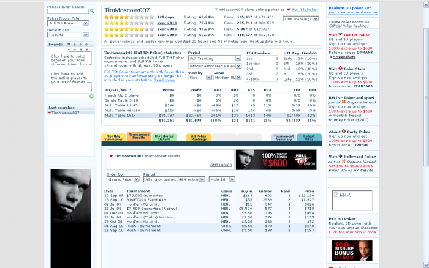The width and height of the screenshot is (429, 268).
Task: Click the HU/STT/MTT column header
Action: (x=118, y=89)
